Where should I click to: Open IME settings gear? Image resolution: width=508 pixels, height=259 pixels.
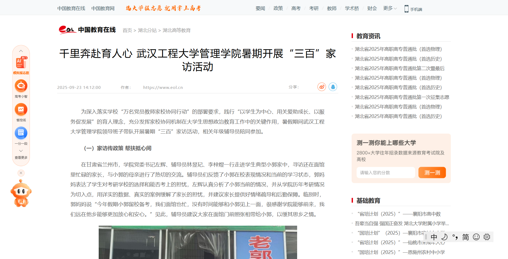click(487, 237)
